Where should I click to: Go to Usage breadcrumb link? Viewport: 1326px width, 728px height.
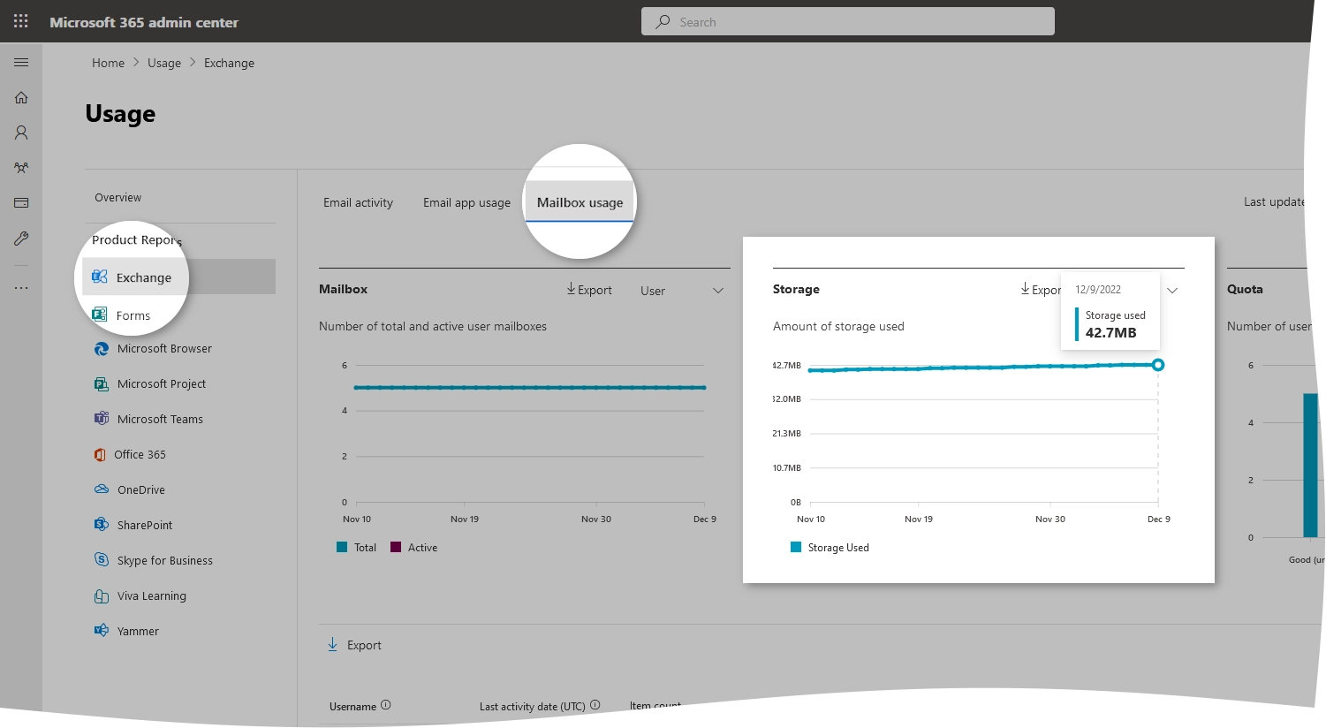click(164, 63)
